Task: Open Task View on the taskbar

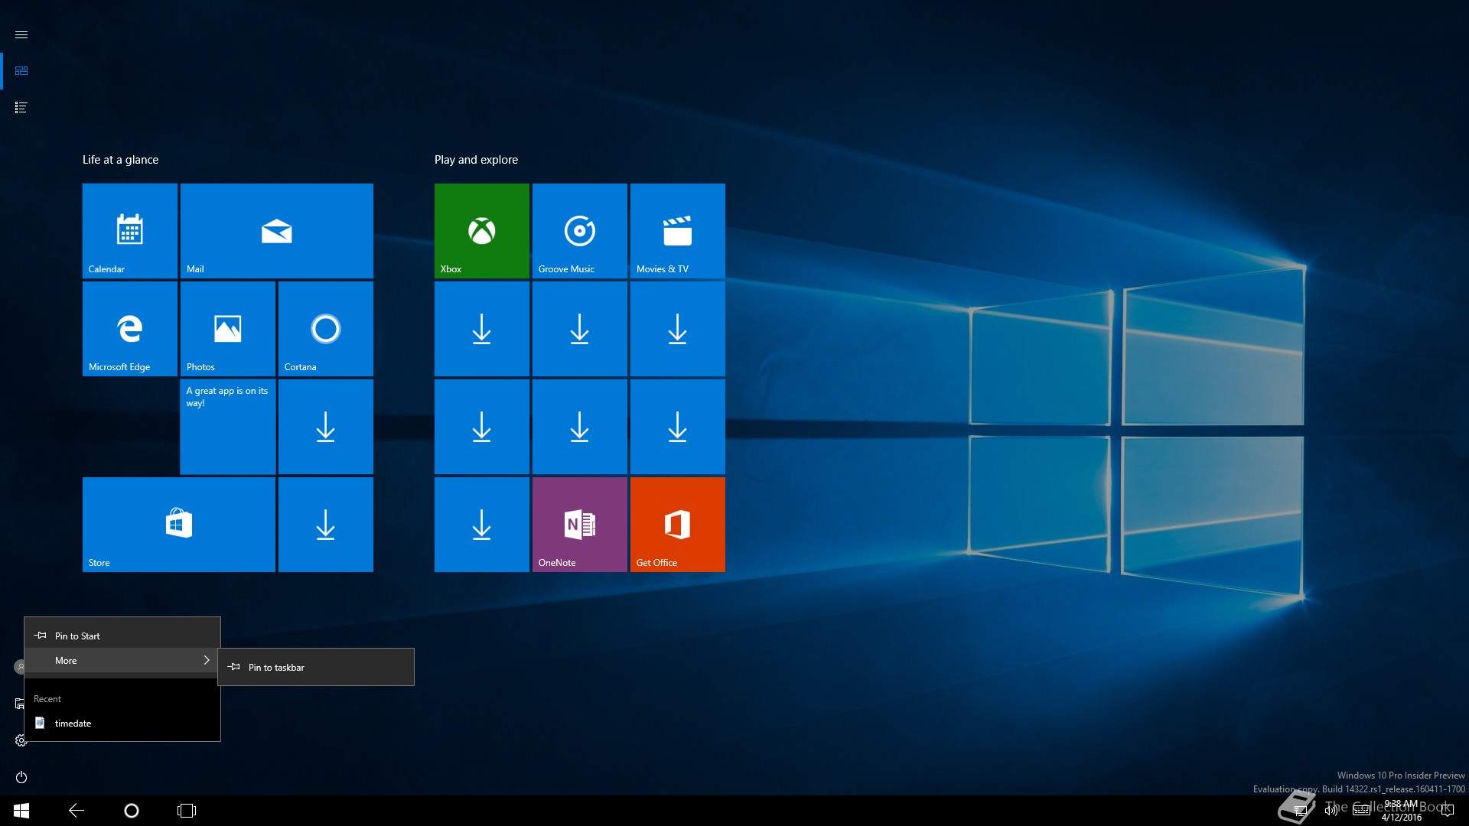Action: coord(187,811)
